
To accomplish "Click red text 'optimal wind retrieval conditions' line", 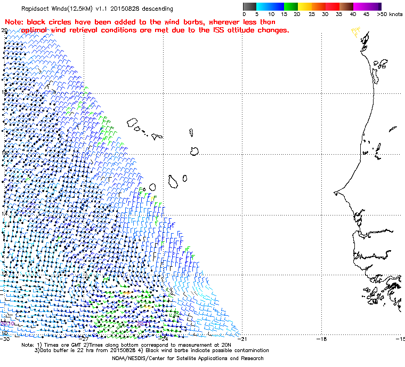I will pos(155,30).
